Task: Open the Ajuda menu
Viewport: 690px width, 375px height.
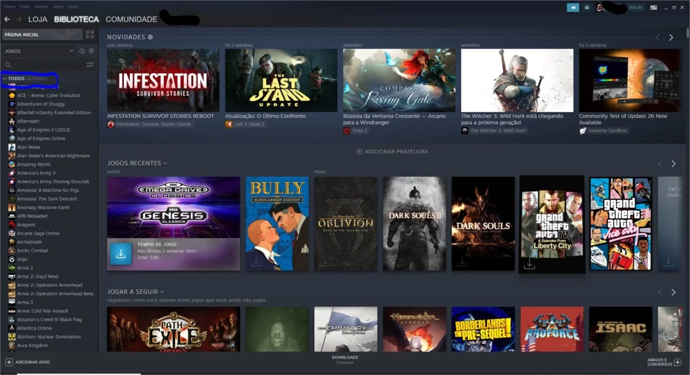Action: pos(72,7)
